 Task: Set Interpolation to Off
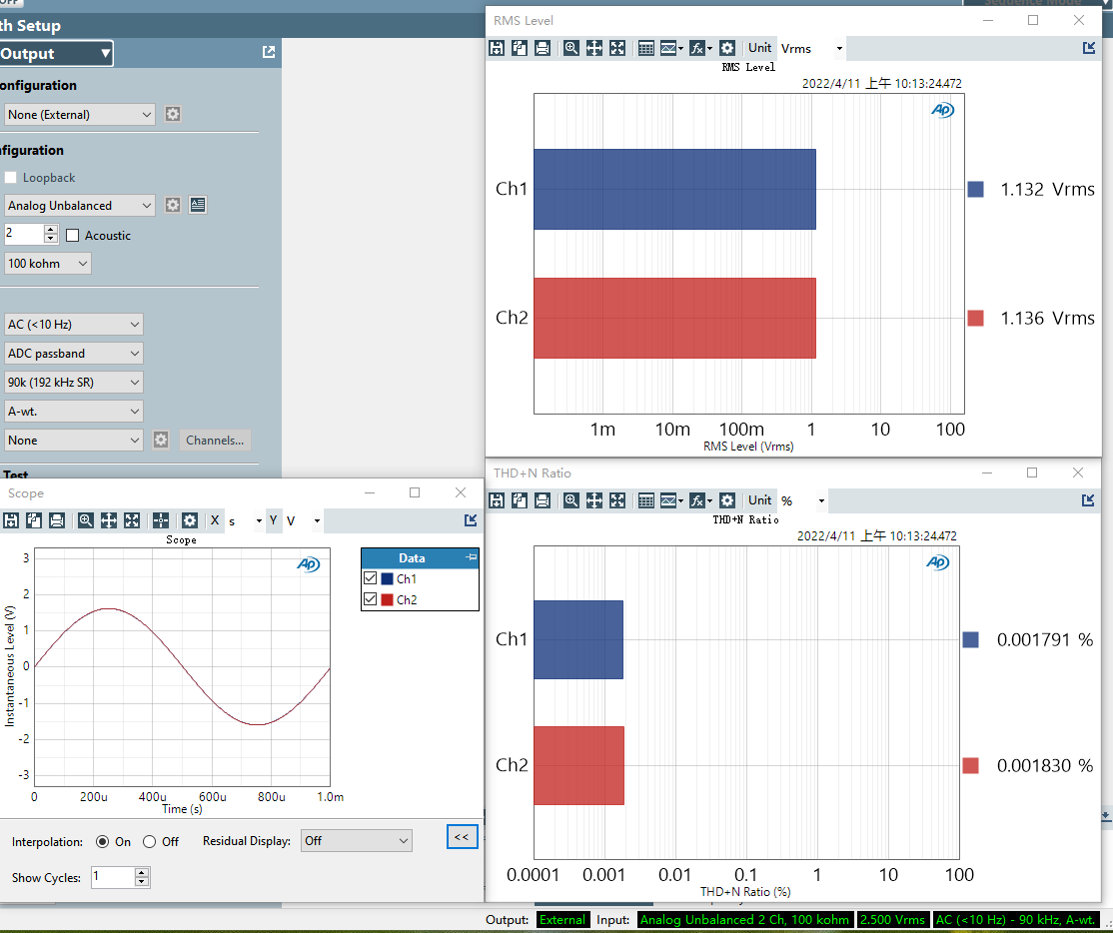tap(149, 842)
